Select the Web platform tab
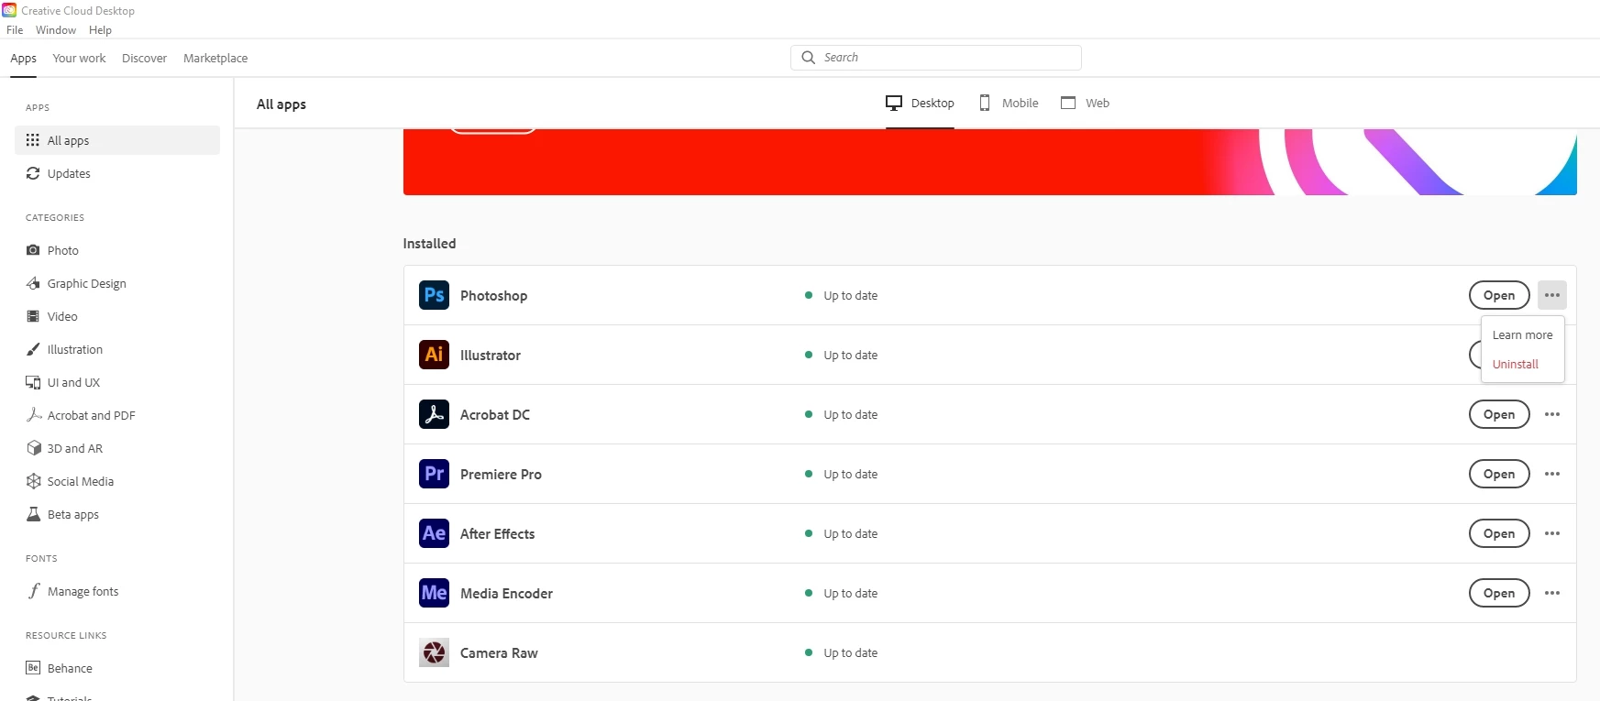1600x701 pixels. (1085, 103)
